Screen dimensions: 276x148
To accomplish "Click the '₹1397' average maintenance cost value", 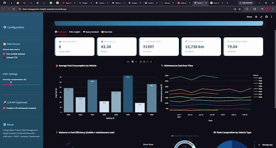I will click(149, 47).
